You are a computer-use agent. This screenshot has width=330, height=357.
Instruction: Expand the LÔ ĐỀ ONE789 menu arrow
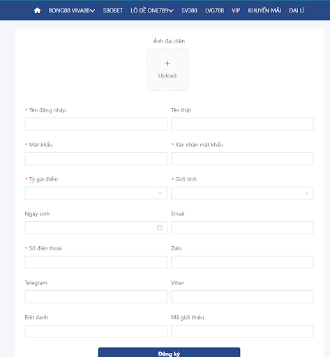pos(171,10)
